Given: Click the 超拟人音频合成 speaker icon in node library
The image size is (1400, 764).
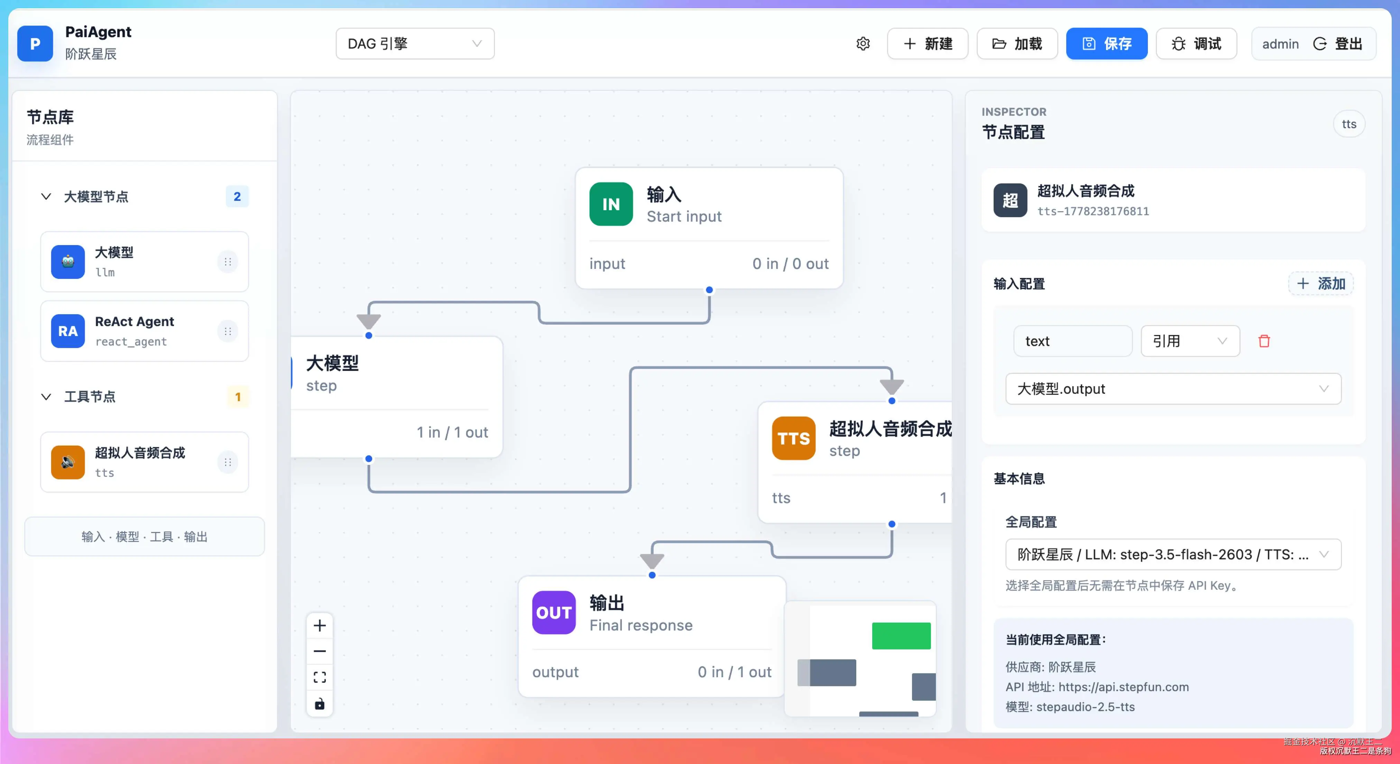Looking at the screenshot, I should pos(68,462).
